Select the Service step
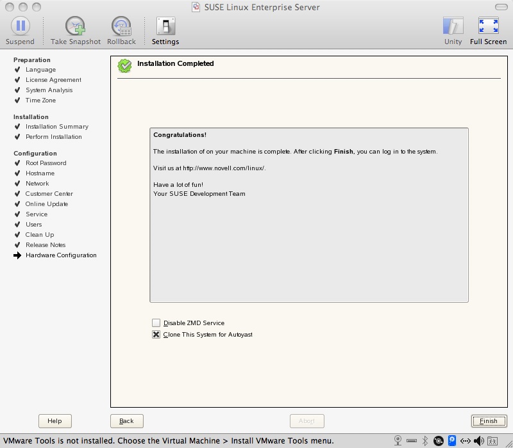This screenshot has height=448, width=513. pyautogui.click(x=37, y=214)
